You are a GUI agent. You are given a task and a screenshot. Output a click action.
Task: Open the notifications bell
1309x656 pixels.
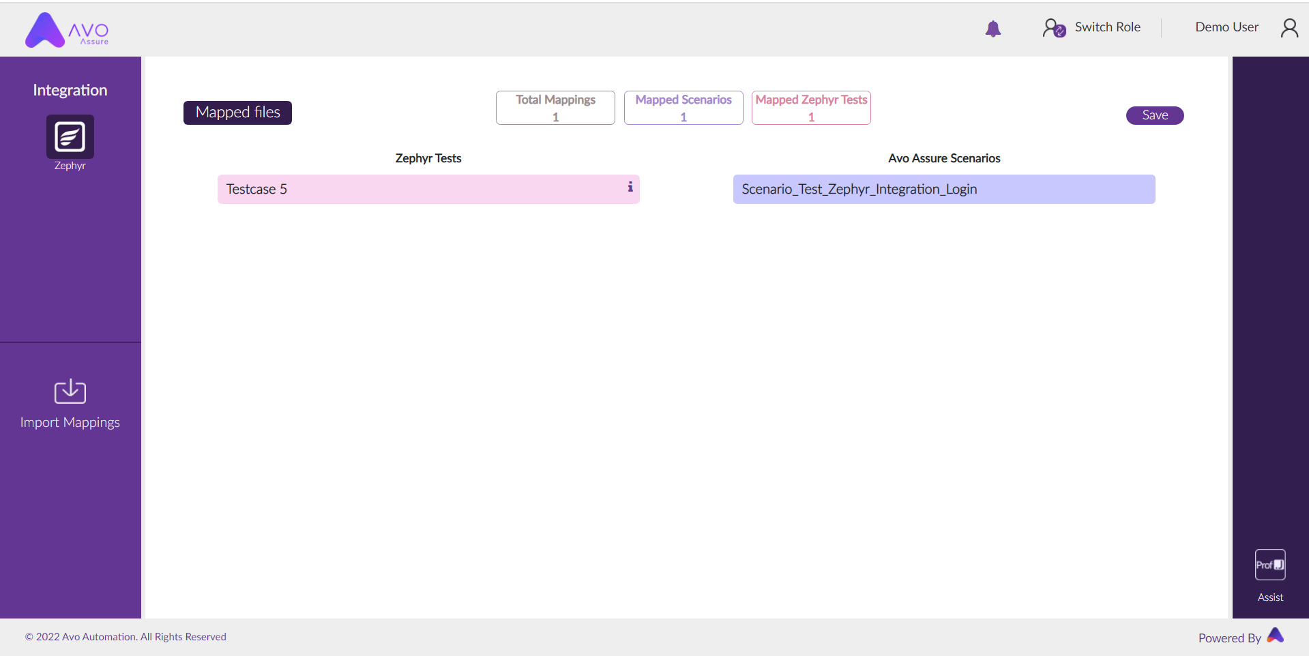point(993,28)
